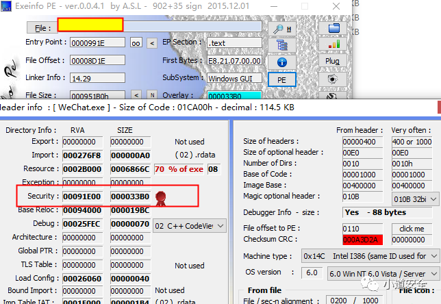Click the red certificate seal icon beside Security

coord(161,199)
